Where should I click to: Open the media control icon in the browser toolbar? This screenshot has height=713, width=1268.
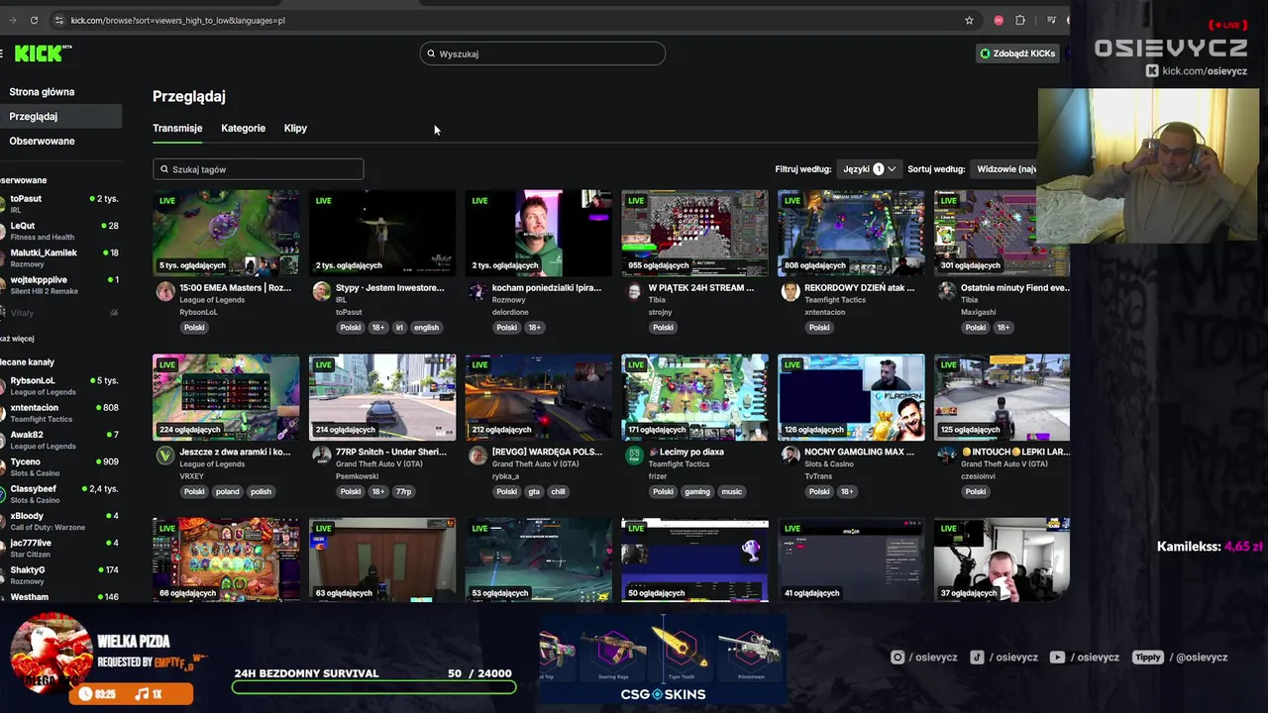[1050, 20]
